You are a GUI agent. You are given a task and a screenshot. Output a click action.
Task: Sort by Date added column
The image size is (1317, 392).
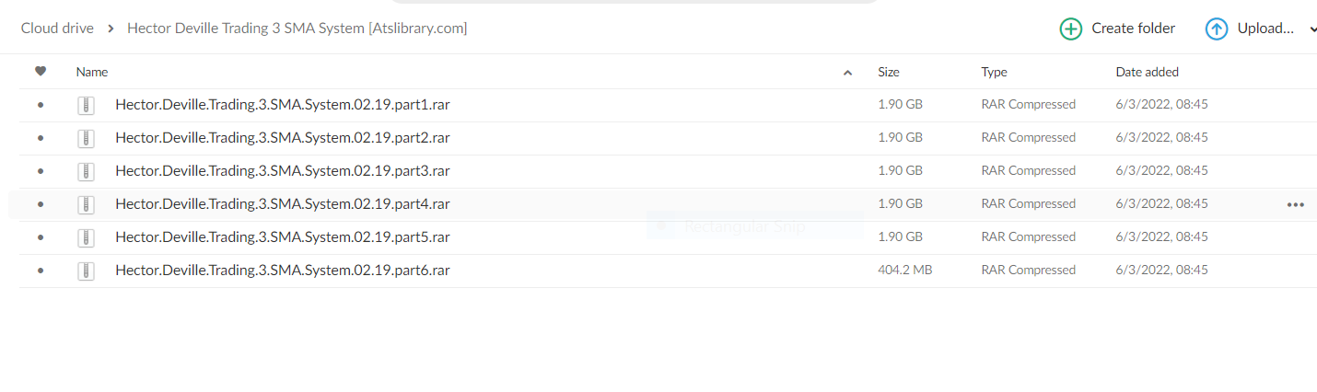pos(1147,72)
